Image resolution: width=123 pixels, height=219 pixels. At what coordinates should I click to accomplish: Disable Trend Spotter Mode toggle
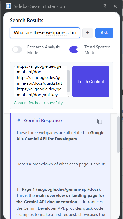click(74, 50)
